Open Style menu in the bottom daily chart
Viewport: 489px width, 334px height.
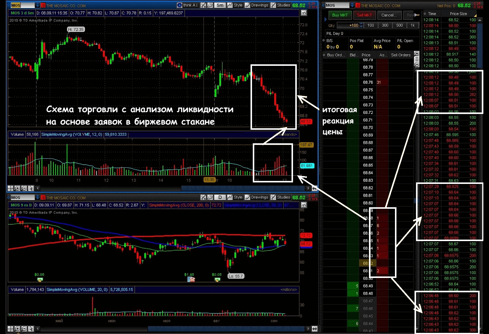[x=235, y=197]
